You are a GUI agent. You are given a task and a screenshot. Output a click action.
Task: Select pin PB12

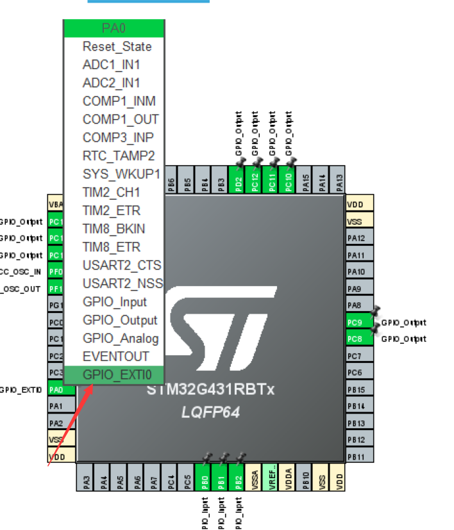click(x=360, y=438)
